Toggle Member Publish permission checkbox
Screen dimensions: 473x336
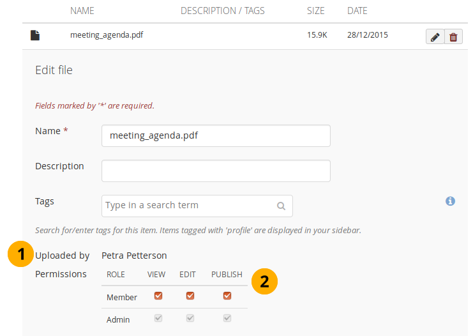point(227,296)
